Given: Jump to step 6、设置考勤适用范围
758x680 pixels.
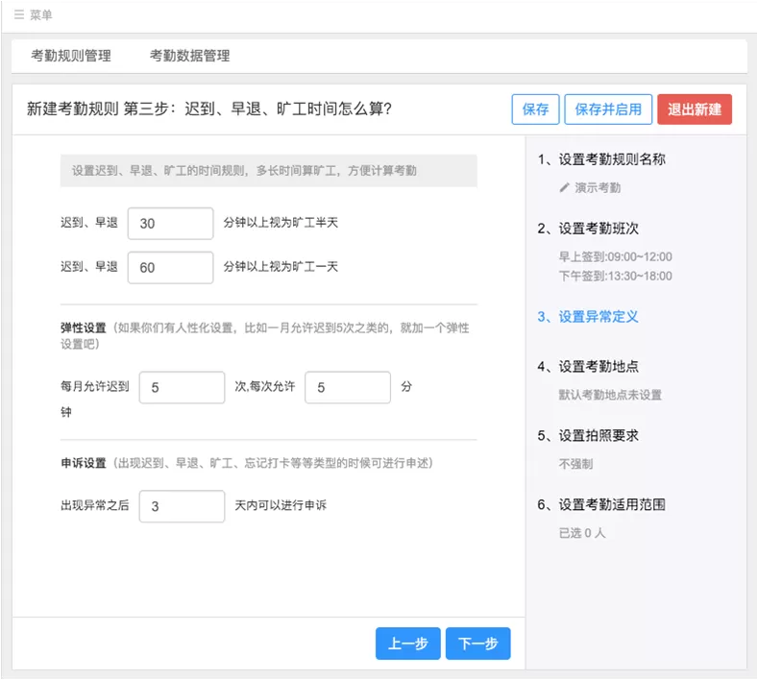Looking at the screenshot, I should pyautogui.click(x=601, y=504).
